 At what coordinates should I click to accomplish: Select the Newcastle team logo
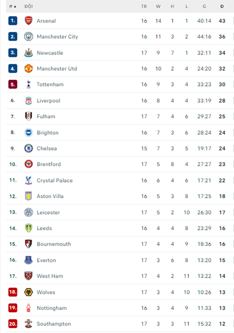click(28, 53)
